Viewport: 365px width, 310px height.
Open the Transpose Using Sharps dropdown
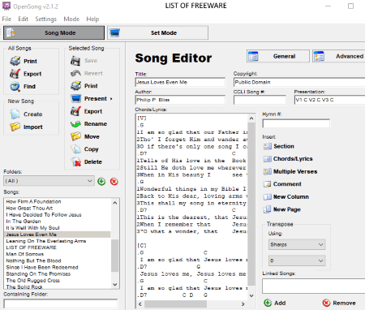297,244
